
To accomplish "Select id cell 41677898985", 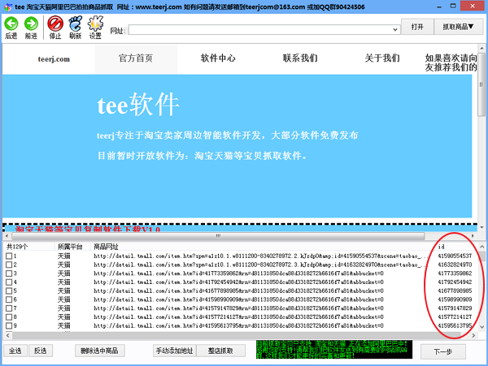I will (455, 291).
